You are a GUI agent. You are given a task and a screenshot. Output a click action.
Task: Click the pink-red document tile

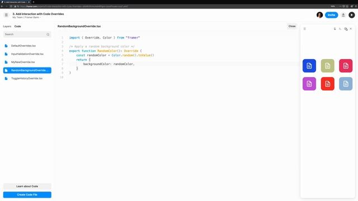346,66
